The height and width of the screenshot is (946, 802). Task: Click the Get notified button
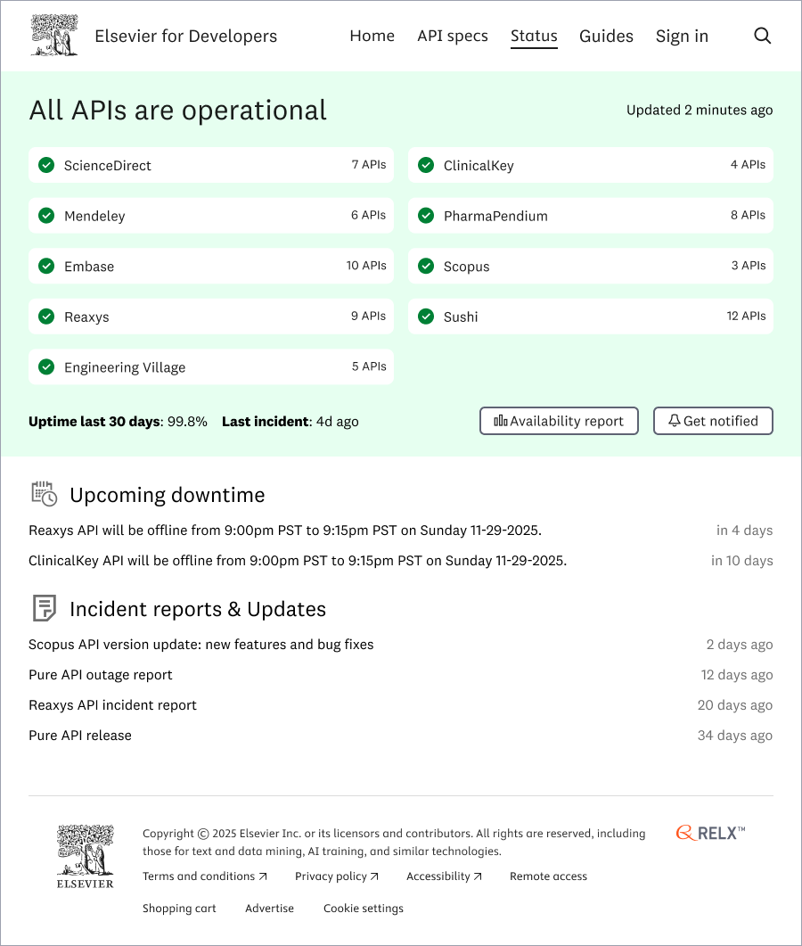[714, 421]
